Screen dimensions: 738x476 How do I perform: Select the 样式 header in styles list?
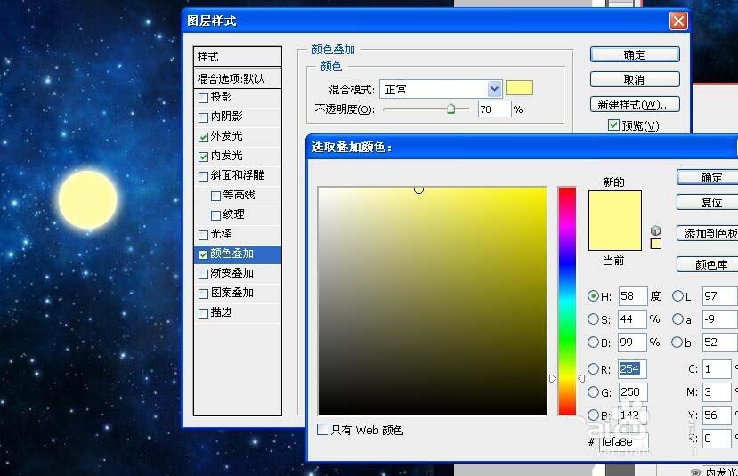(x=237, y=56)
